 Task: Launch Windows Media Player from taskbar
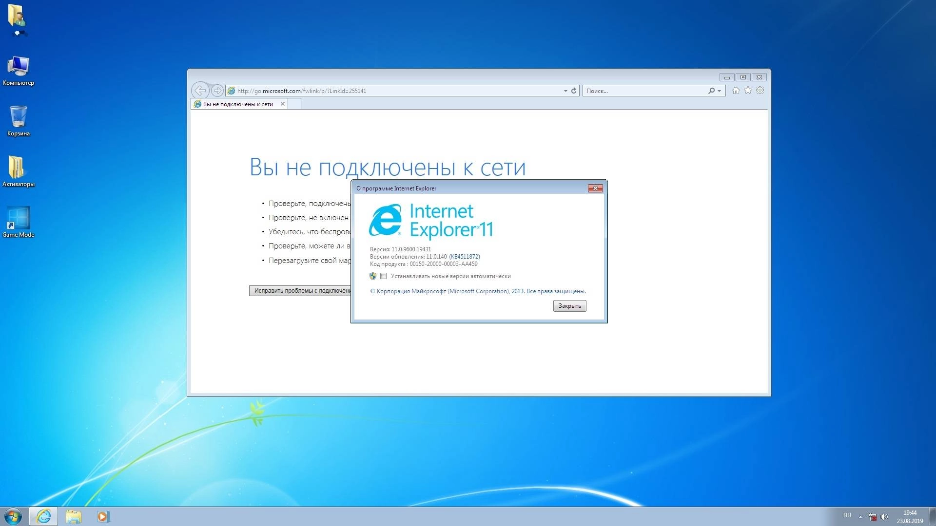tap(103, 516)
